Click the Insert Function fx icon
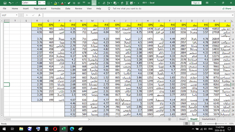Image resolution: width=235 pixels, height=132 pixels. (39, 15)
